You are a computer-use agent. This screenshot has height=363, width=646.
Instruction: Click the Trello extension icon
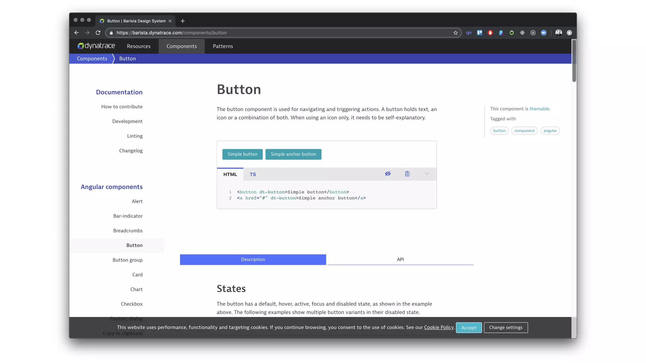pyautogui.click(x=479, y=33)
